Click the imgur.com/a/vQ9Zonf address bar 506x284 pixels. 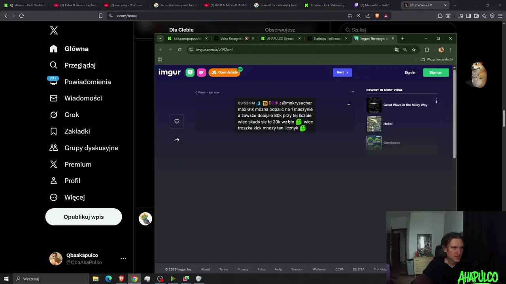[291, 50]
